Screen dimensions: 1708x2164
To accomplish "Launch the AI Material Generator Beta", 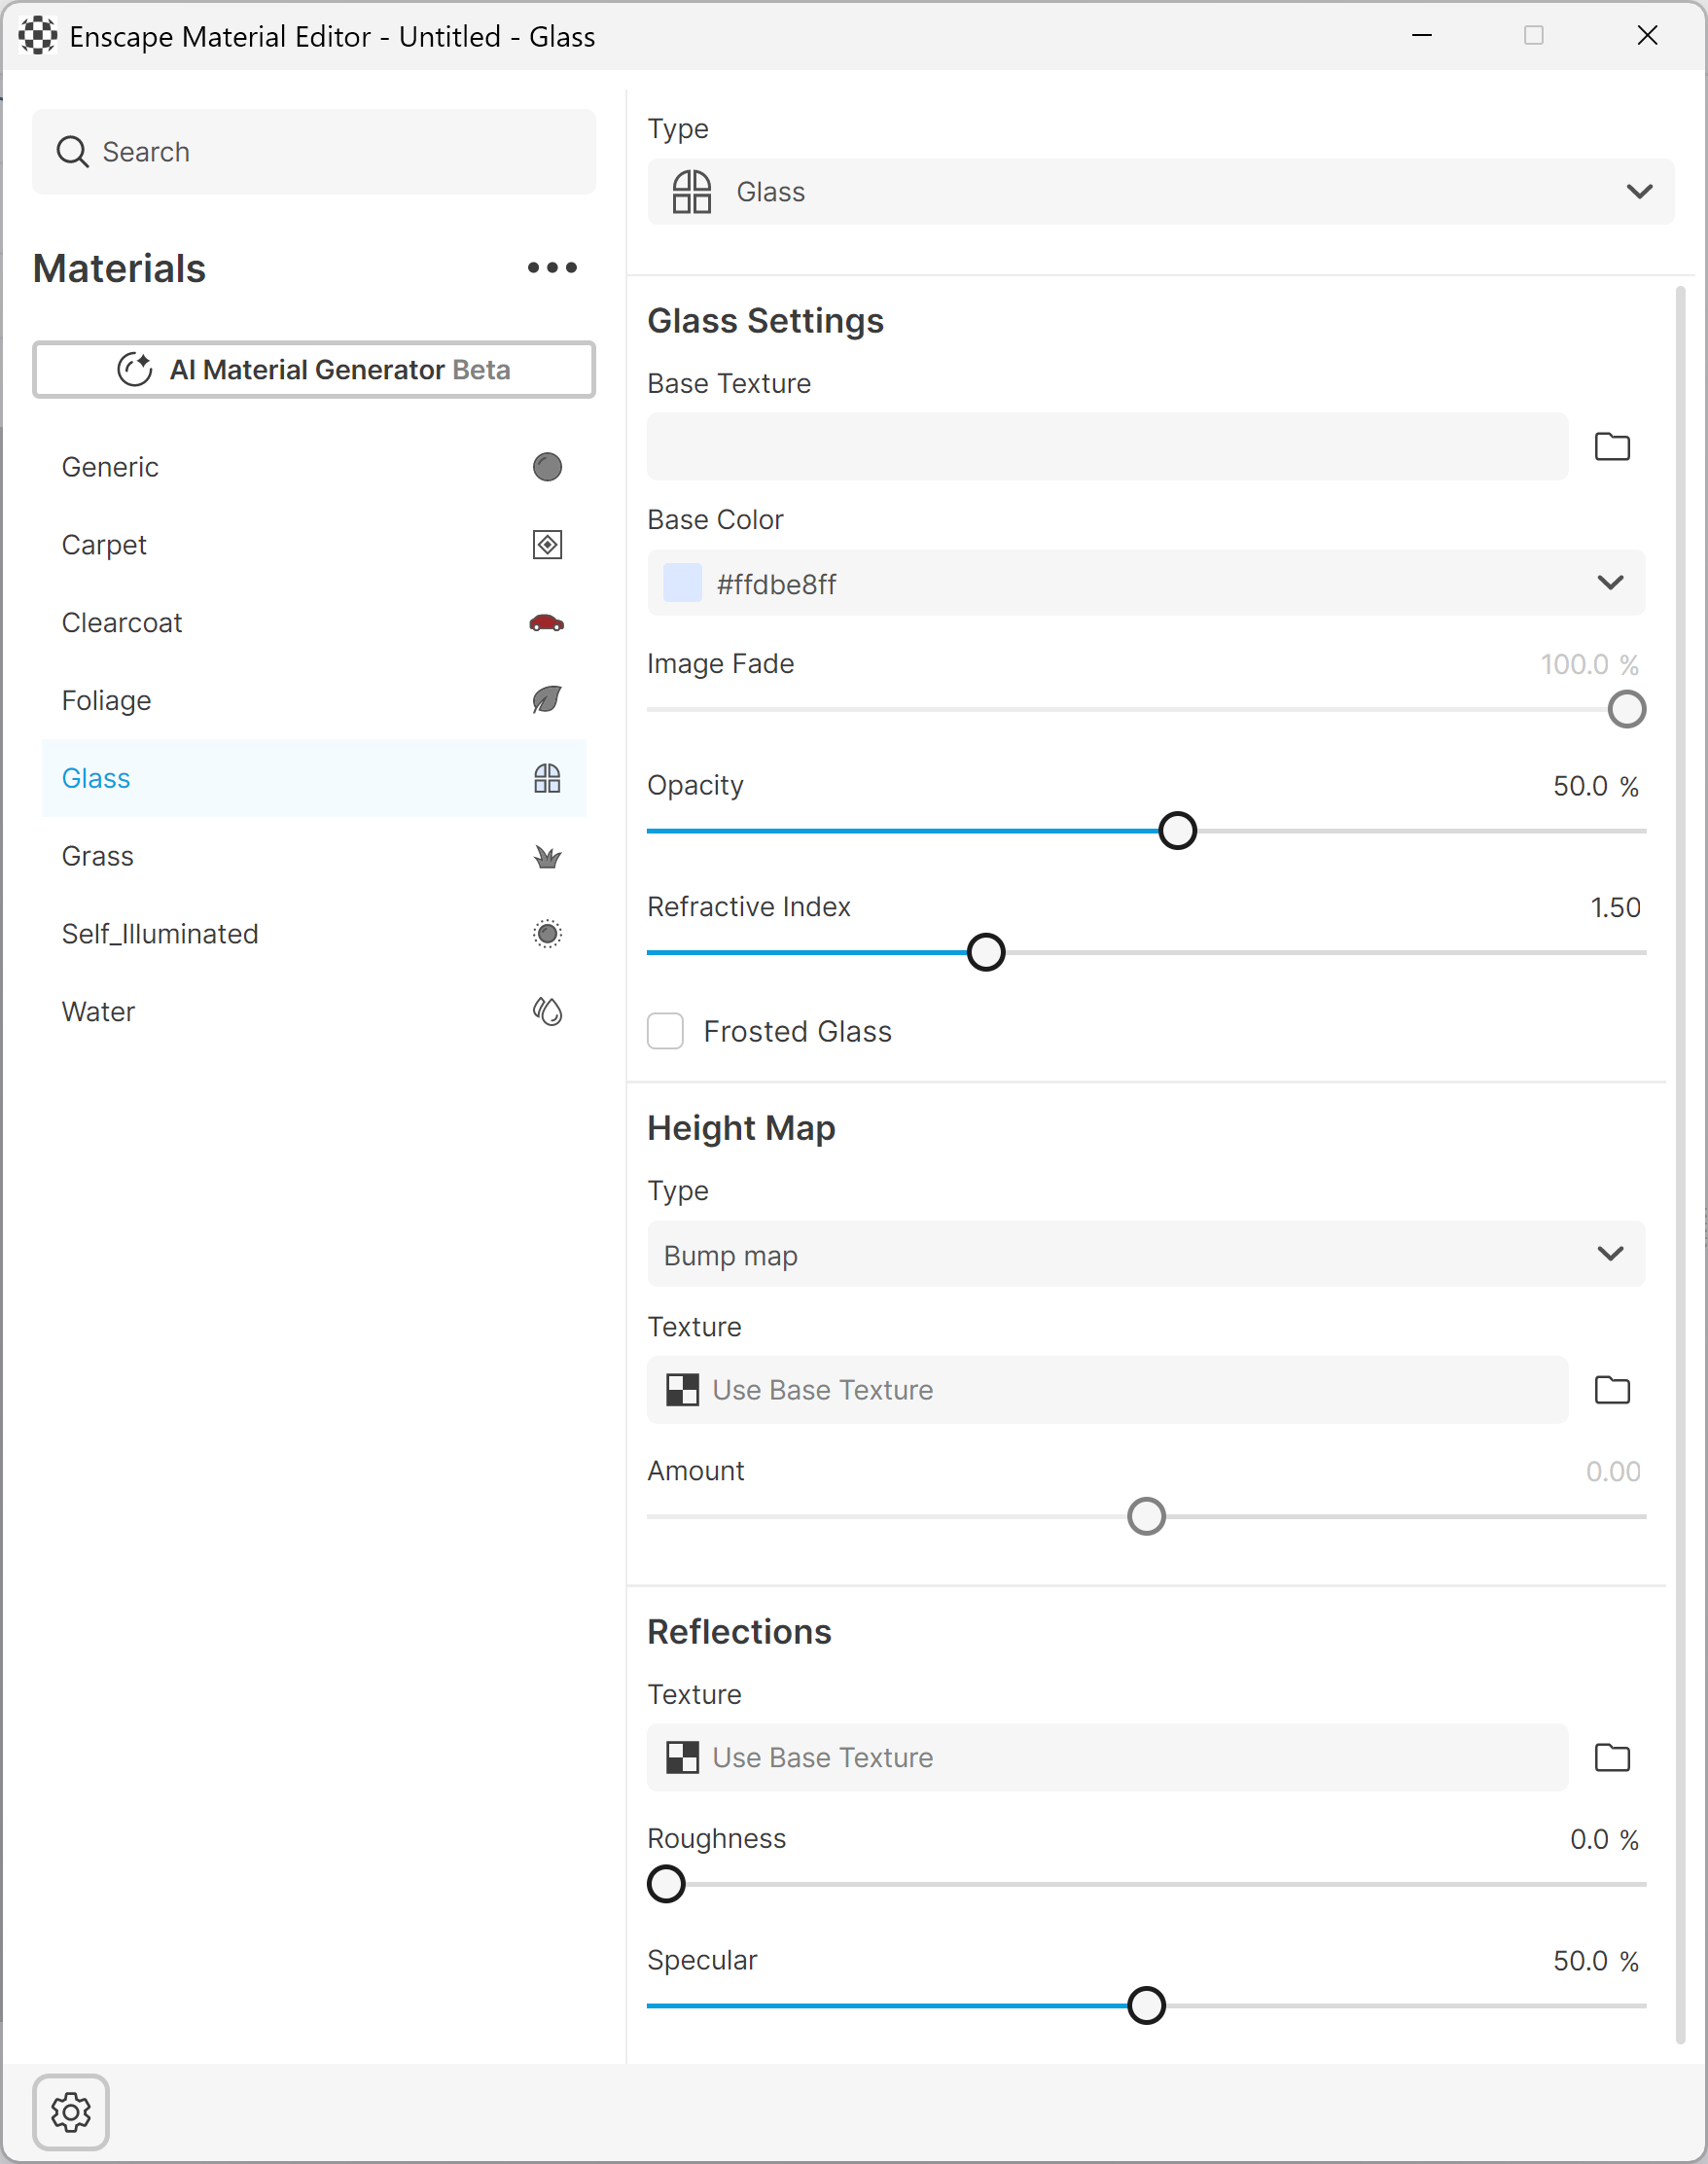I will point(314,370).
